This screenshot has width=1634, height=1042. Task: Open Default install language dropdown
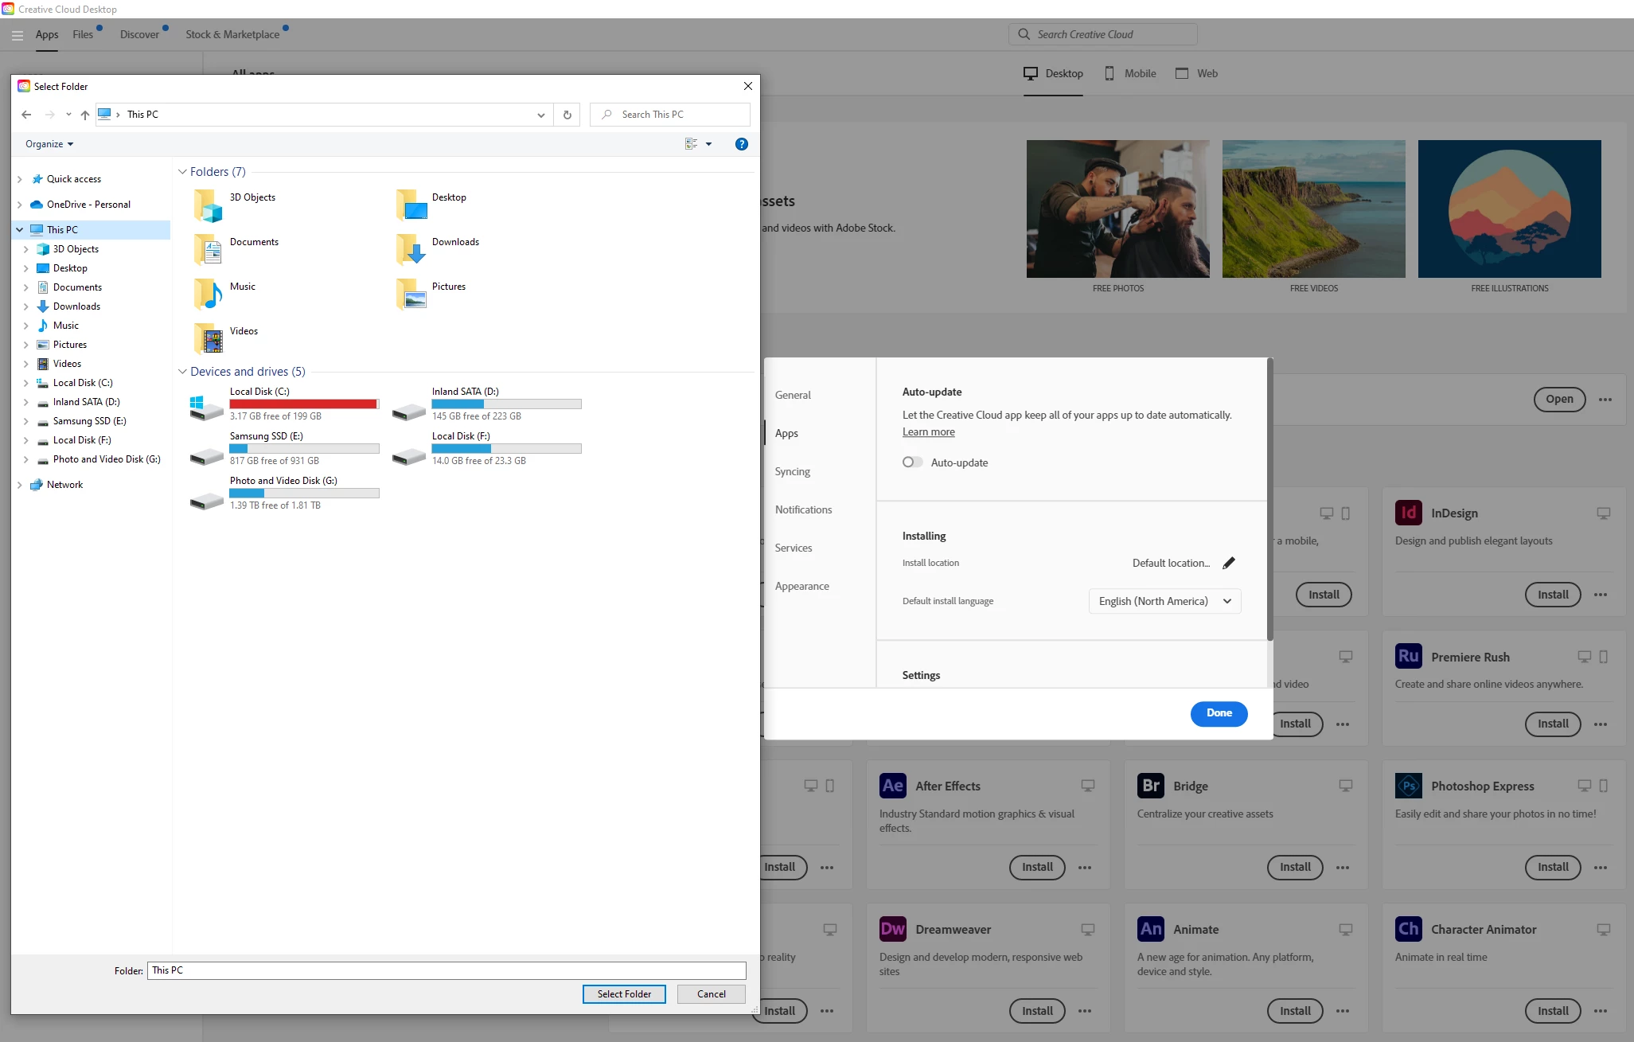point(1164,601)
